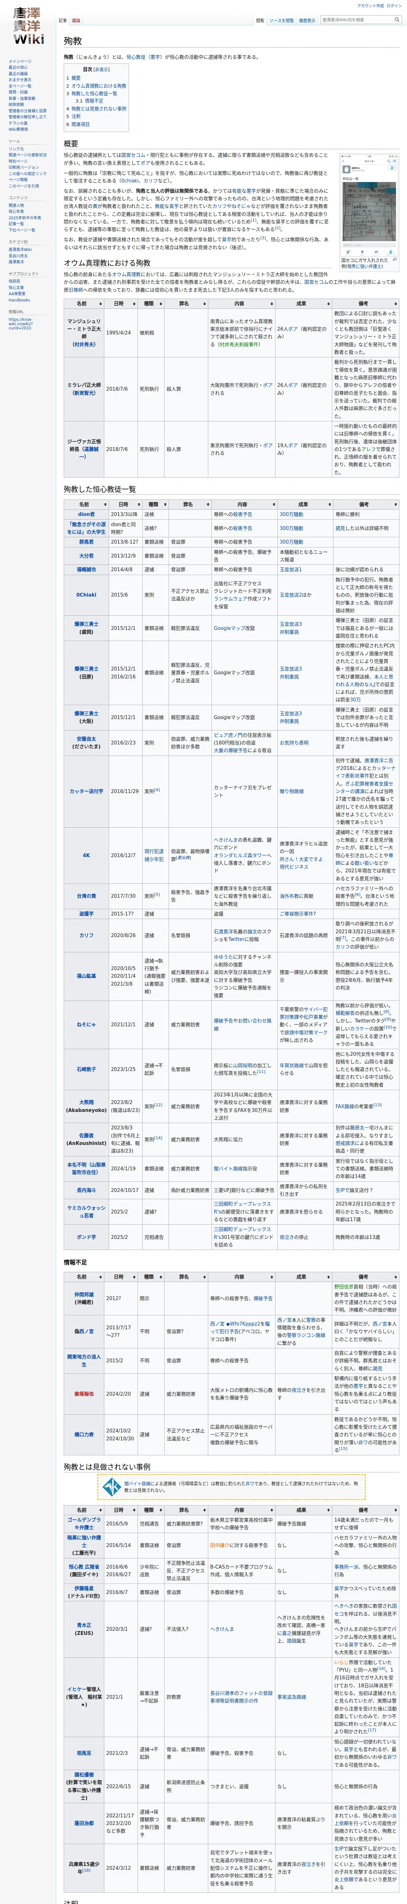Sort 恒心教徒一覧 table by 種類 arrow
The height and width of the screenshot is (1904, 407).
coord(165,504)
